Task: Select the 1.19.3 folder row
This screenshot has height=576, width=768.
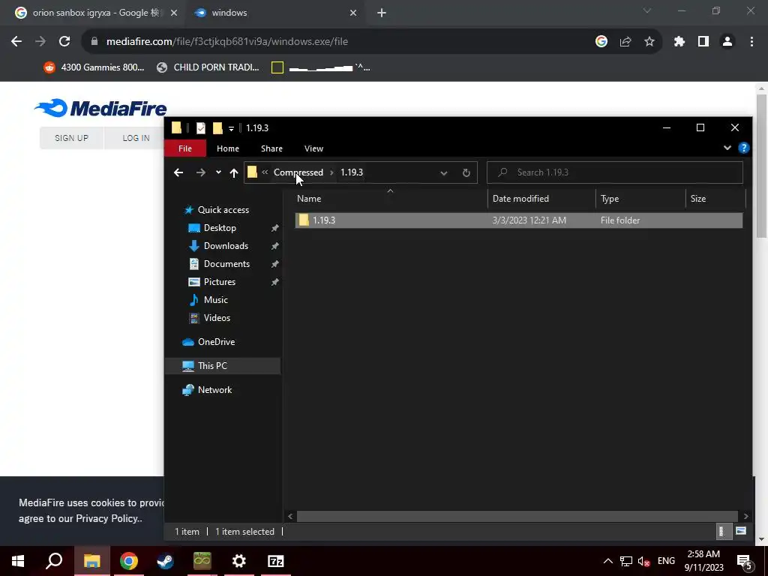Action: pyautogui.click(x=519, y=220)
